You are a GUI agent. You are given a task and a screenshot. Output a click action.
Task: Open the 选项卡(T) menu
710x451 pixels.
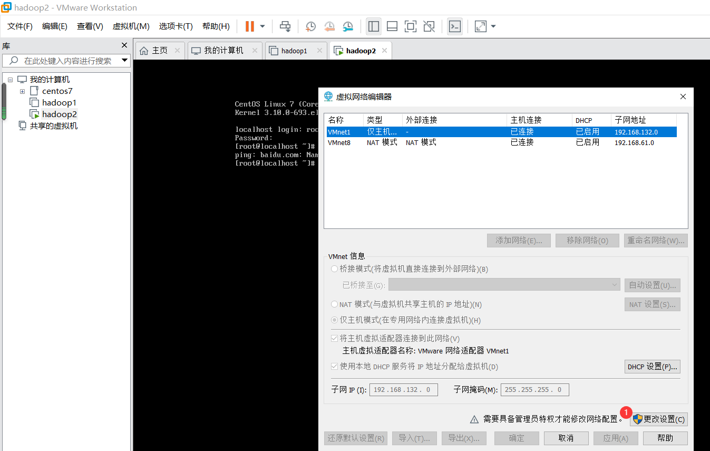pyautogui.click(x=176, y=26)
